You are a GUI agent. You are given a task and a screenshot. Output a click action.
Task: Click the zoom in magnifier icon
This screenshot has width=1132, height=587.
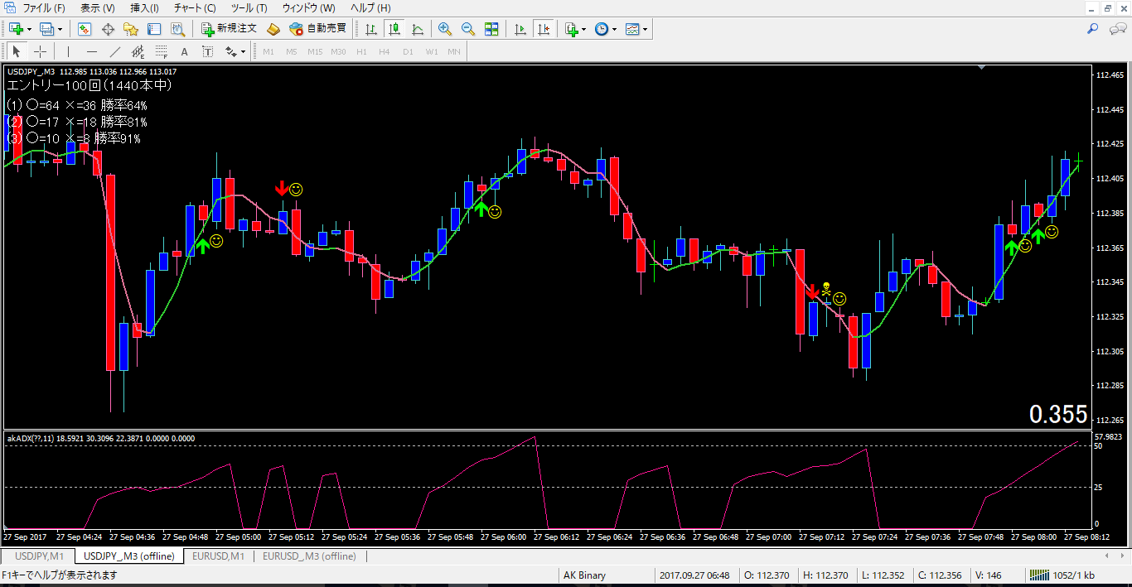pos(445,29)
